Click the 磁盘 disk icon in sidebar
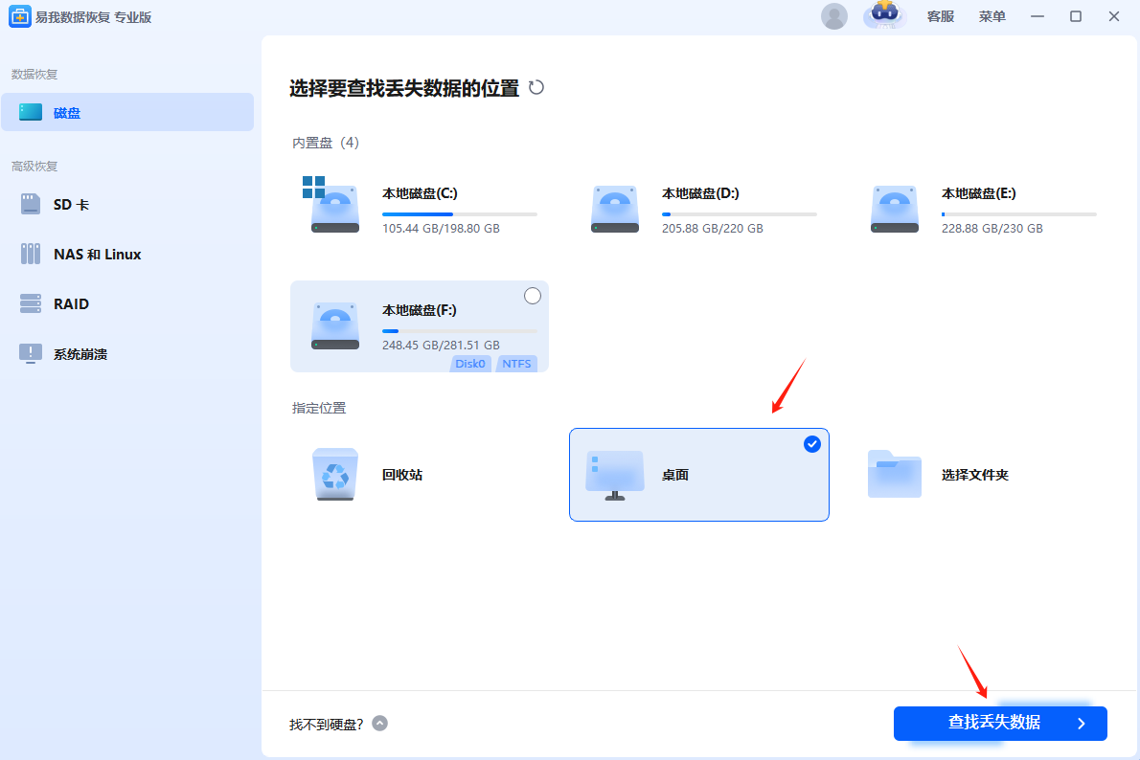The width and height of the screenshot is (1140, 760). pyautogui.click(x=31, y=112)
